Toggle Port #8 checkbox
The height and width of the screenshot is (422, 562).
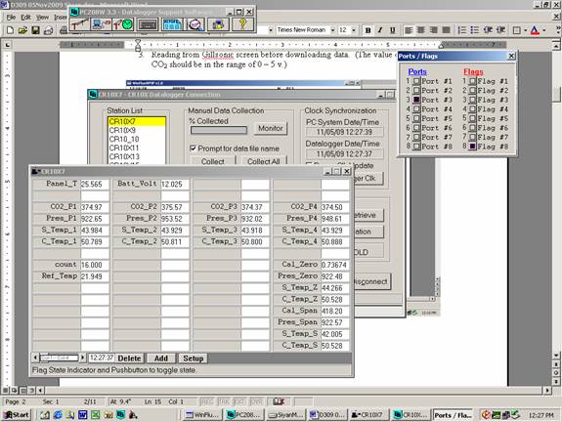[416, 147]
